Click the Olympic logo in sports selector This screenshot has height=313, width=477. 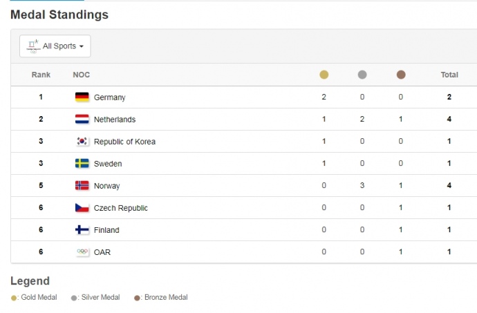coord(32,46)
